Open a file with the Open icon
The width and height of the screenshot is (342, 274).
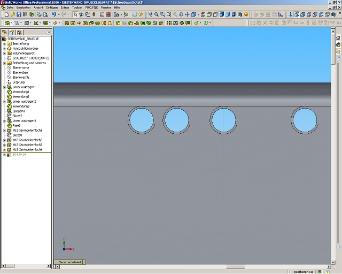click(13, 14)
